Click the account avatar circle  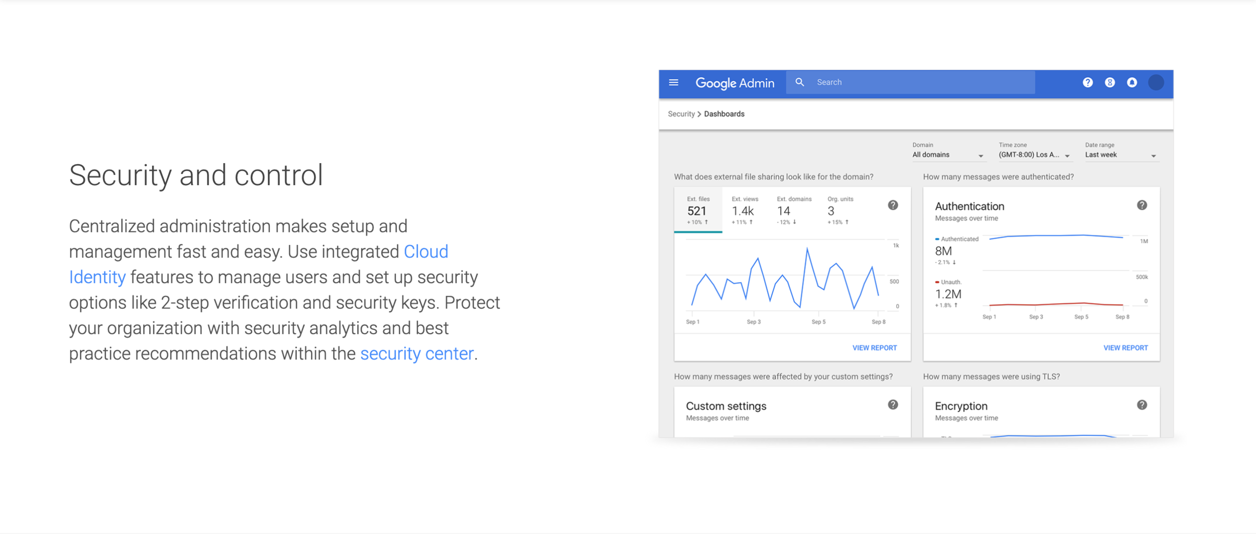(x=1156, y=82)
